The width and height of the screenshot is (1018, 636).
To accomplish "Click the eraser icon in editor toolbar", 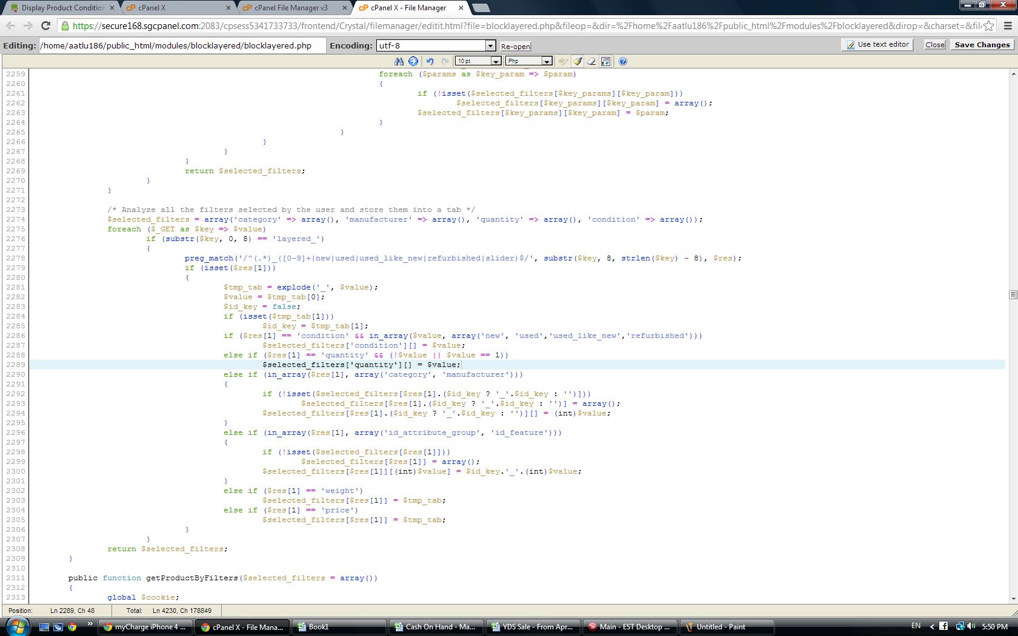I will (x=591, y=61).
